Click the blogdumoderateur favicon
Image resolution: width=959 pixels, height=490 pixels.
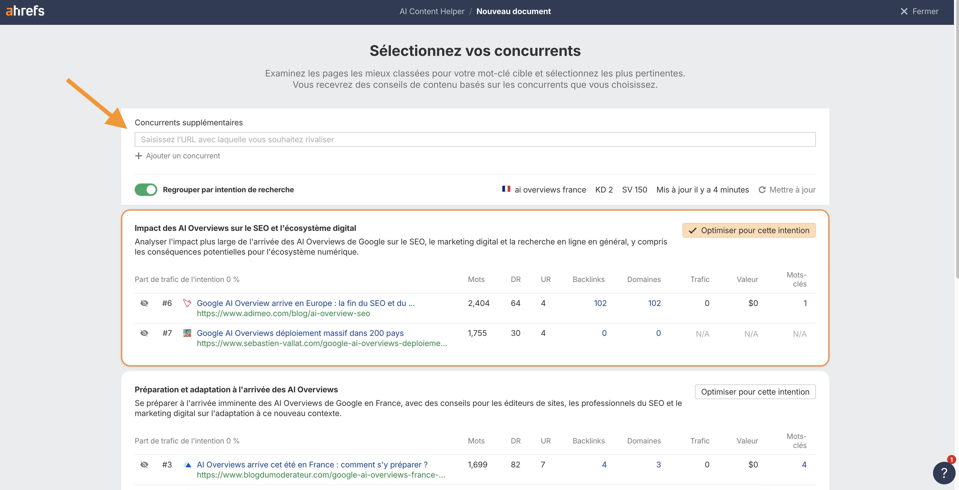coord(187,465)
